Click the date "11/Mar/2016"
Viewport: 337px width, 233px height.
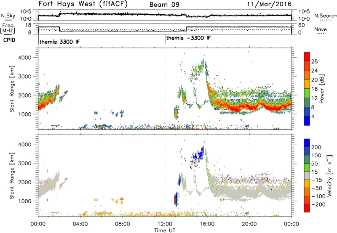pos(269,4)
